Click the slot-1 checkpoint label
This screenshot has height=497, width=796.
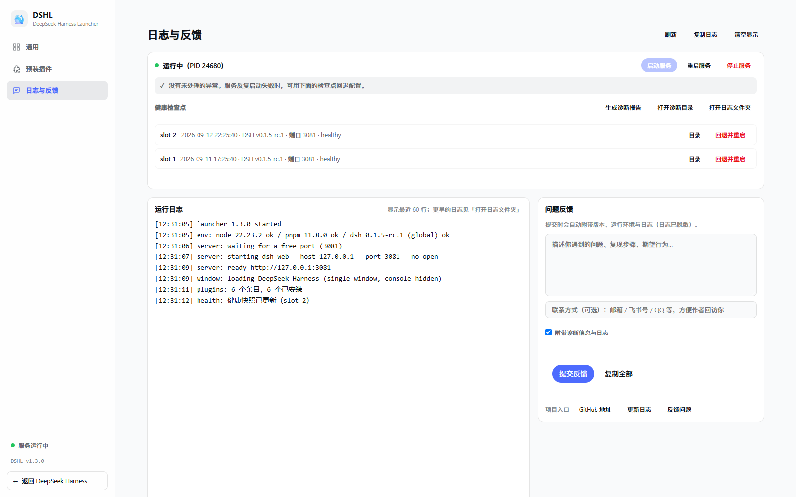(168, 159)
